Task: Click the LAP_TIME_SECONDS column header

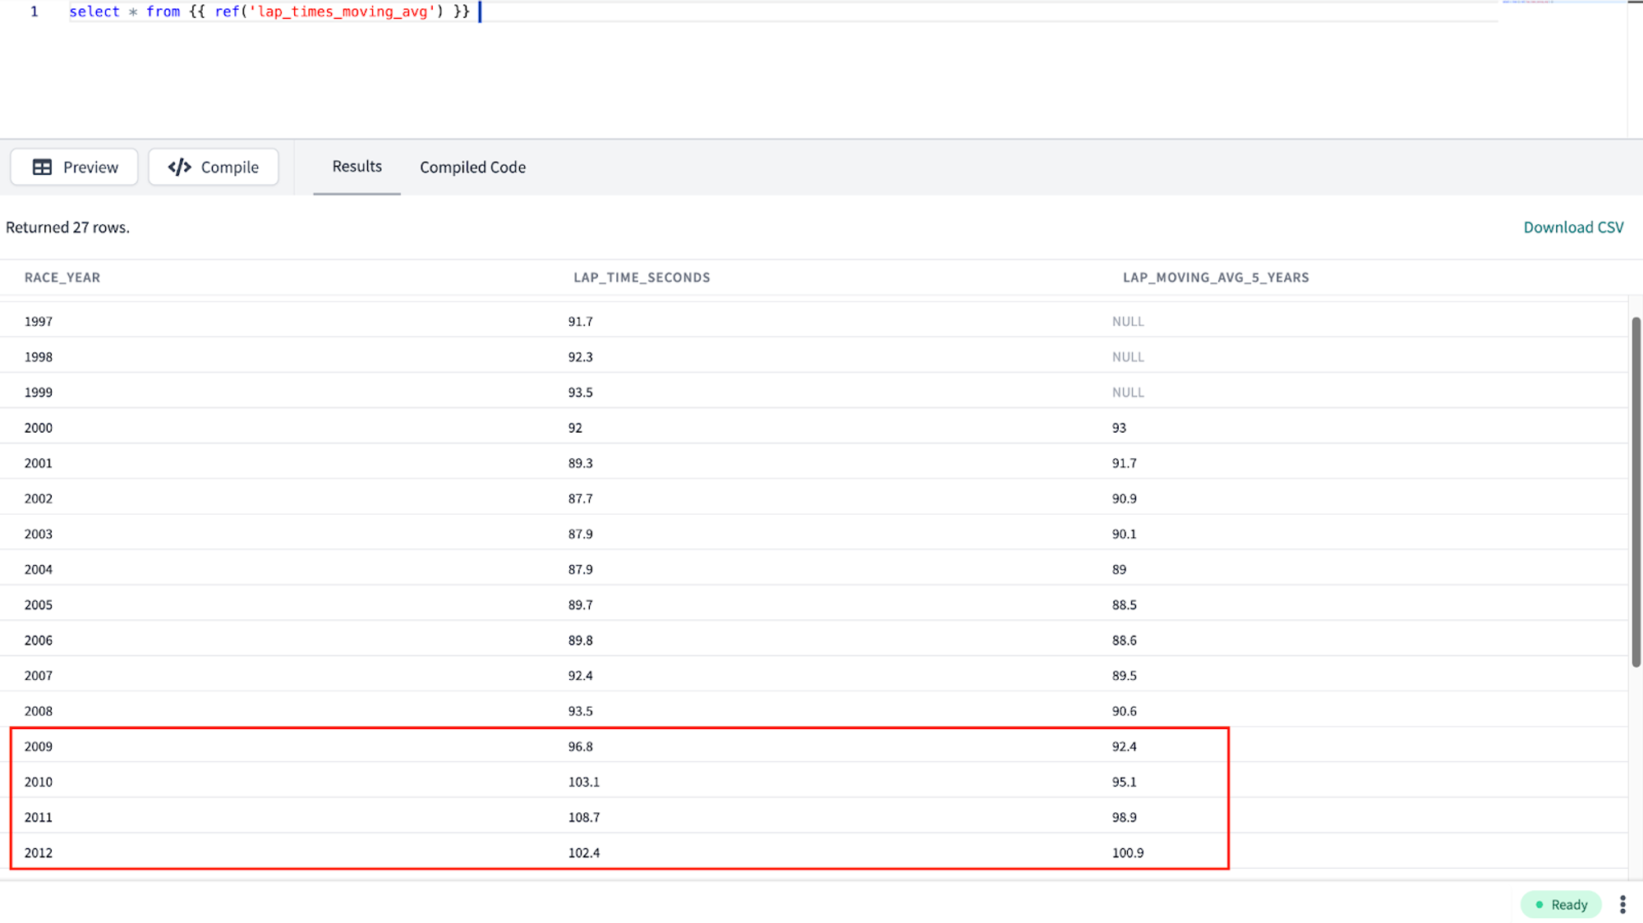Action: pos(641,278)
